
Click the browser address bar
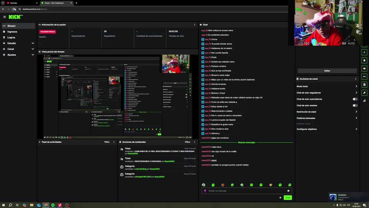click(x=153, y=9)
